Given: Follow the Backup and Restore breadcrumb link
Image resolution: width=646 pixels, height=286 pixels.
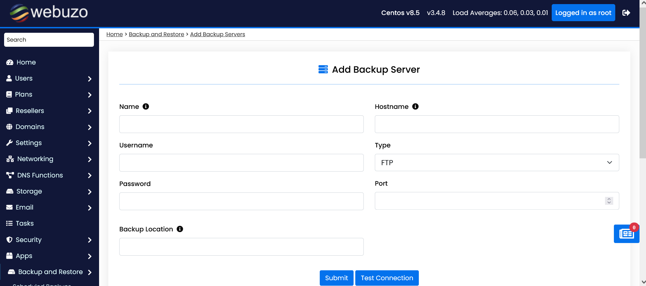Looking at the screenshot, I should [x=156, y=34].
